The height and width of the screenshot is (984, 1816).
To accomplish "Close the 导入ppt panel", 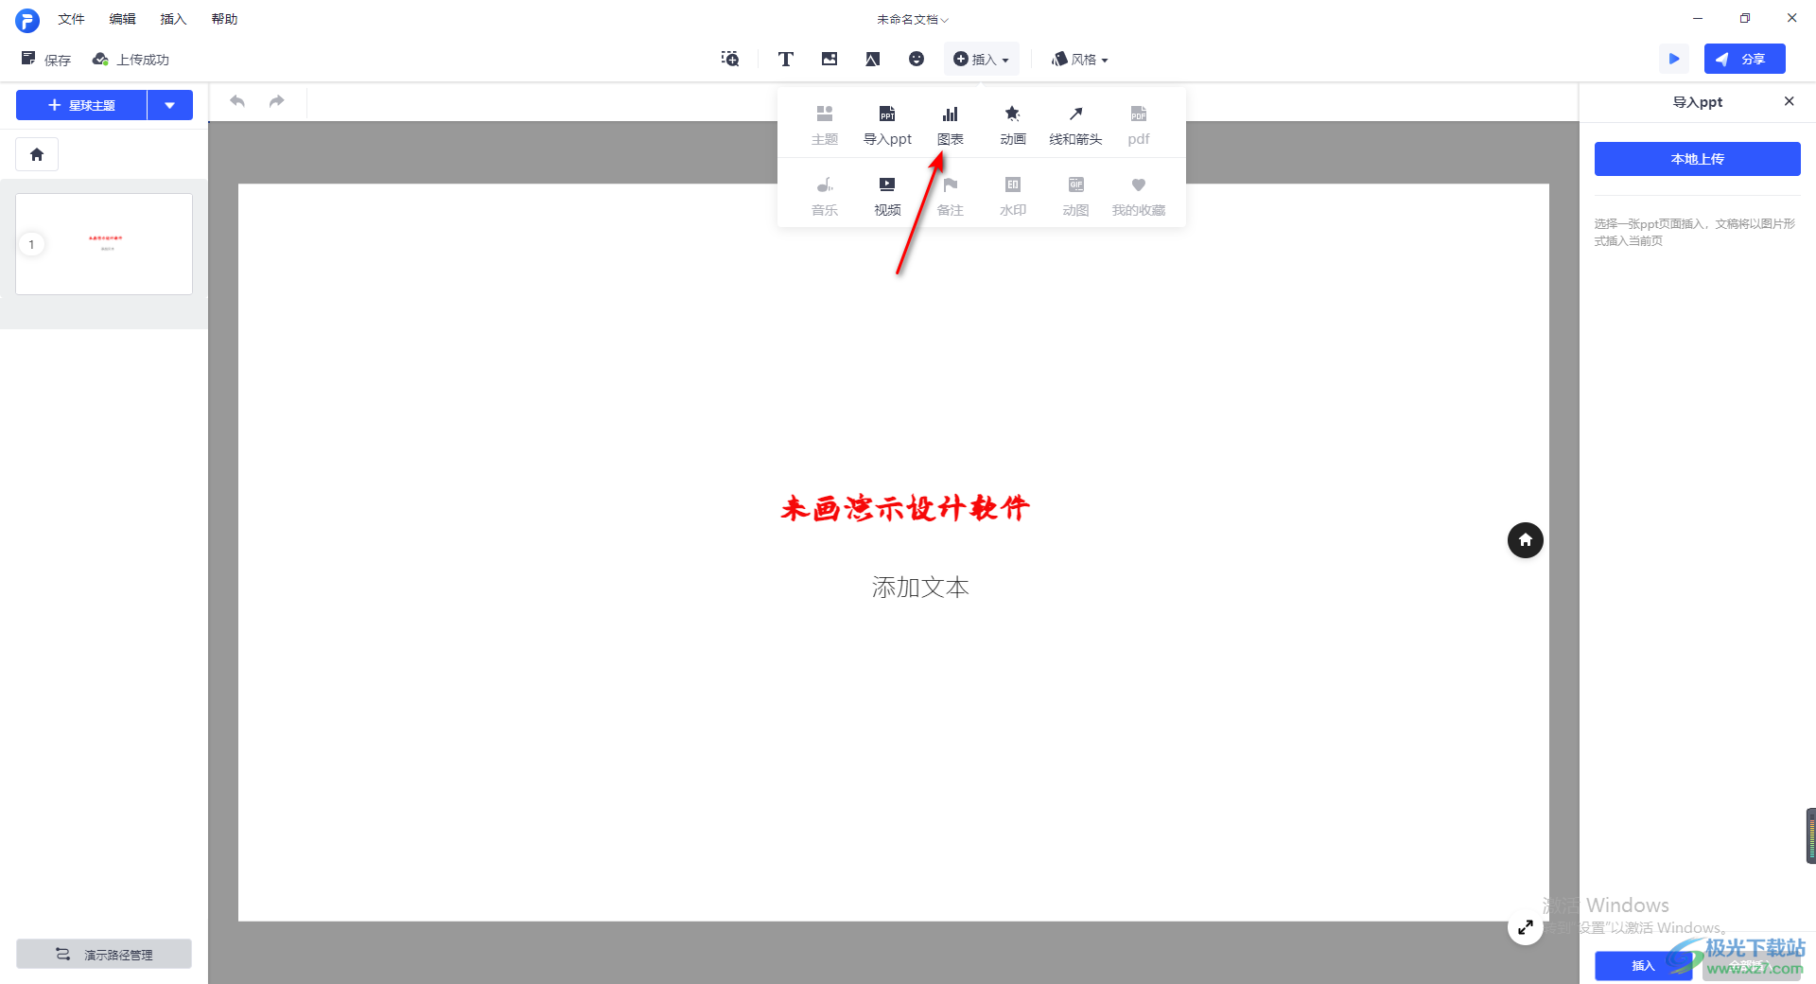I will tap(1789, 101).
